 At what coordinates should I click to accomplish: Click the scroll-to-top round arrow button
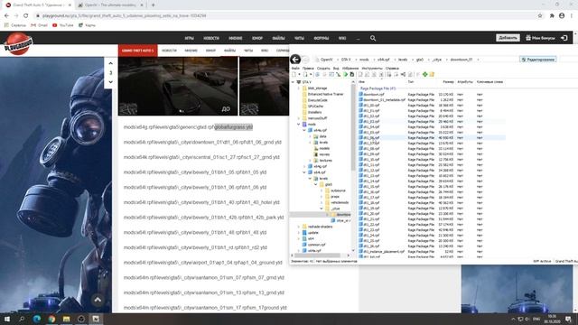pyautogui.click(x=98, y=300)
